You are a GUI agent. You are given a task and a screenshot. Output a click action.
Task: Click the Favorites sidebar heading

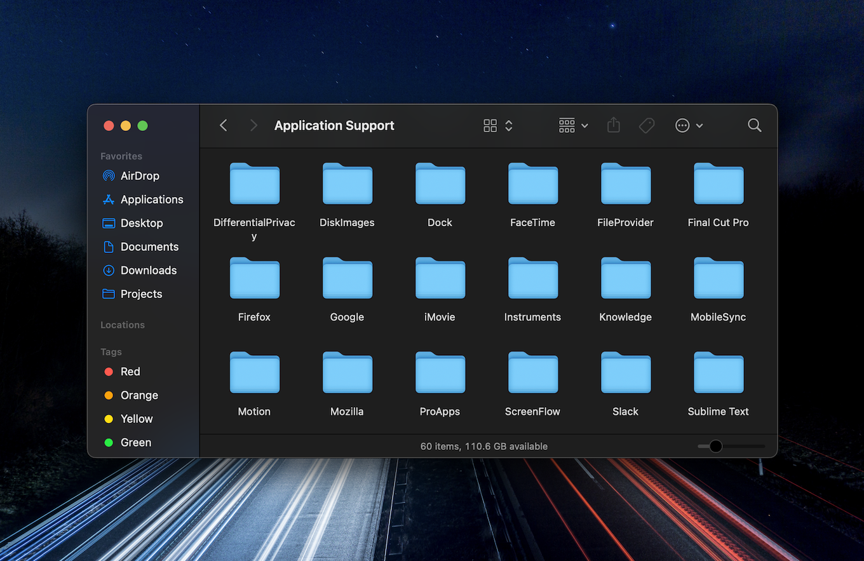click(121, 156)
